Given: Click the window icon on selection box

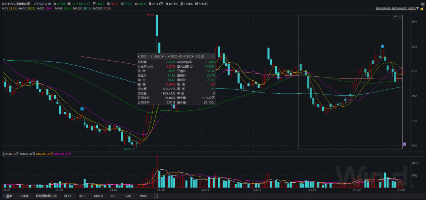Looking at the screenshot, I should tap(395, 18).
